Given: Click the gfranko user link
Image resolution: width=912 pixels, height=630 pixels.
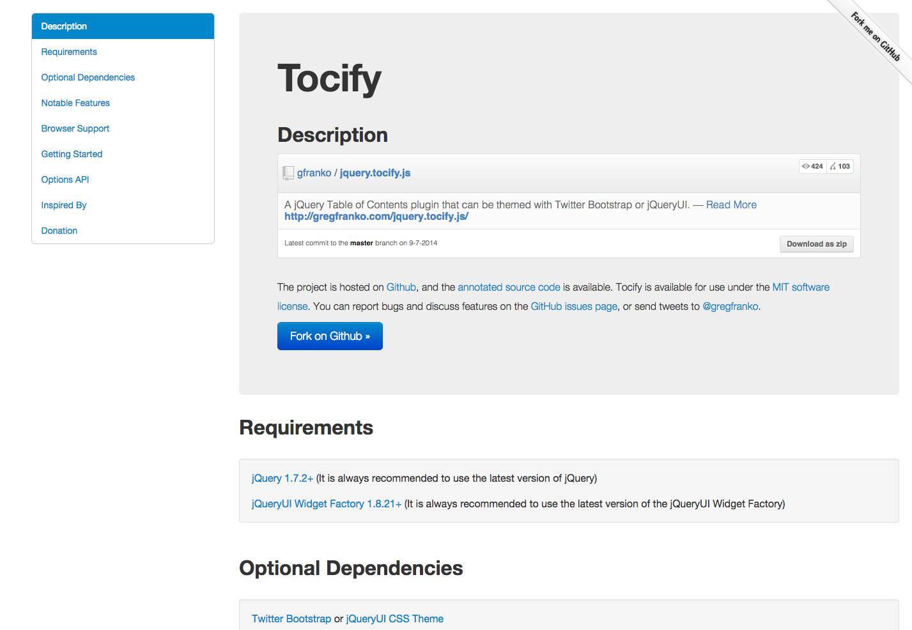Looking at the screenshot, I should pyautogui.click(x=314, y=173).
